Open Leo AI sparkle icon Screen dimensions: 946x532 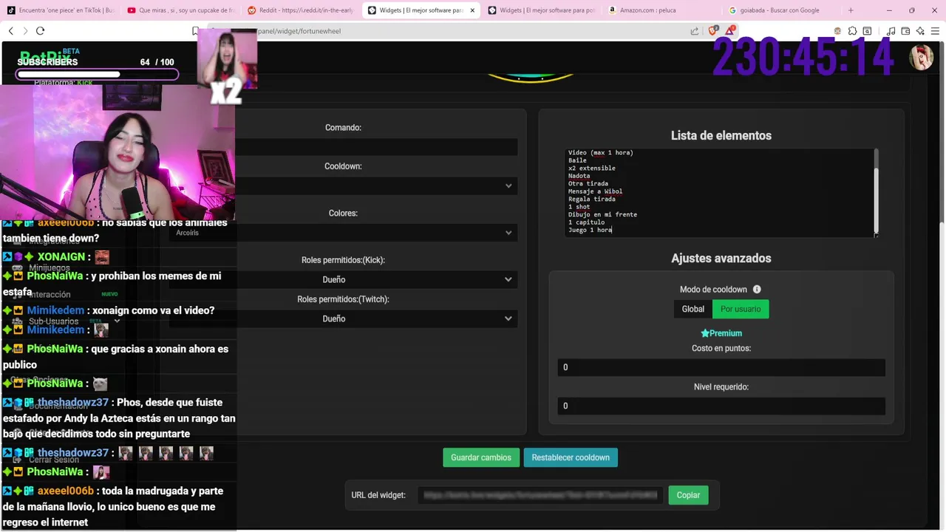pos(920,31)
